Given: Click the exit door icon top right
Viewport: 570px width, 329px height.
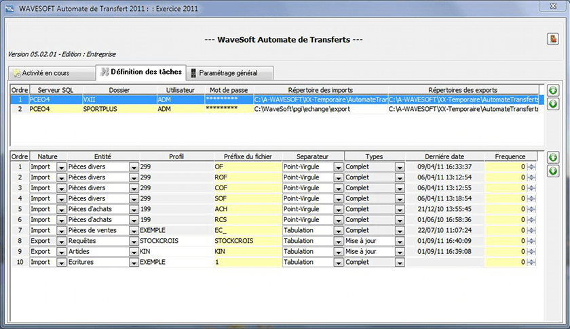Looking at the screenshot, I should coord(553,39).
